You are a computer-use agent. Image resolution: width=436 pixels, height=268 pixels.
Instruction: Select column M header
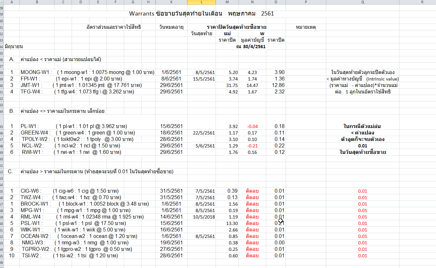coord(228,2)
